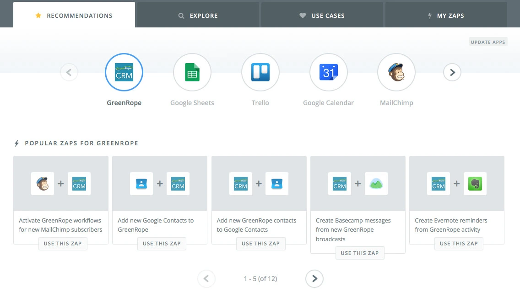Click the GreenRope label under the CRM icon

124,103
